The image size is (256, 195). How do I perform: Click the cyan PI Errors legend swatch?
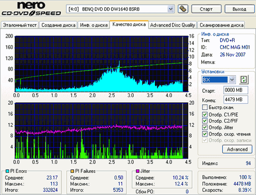[x=7, y=171]
